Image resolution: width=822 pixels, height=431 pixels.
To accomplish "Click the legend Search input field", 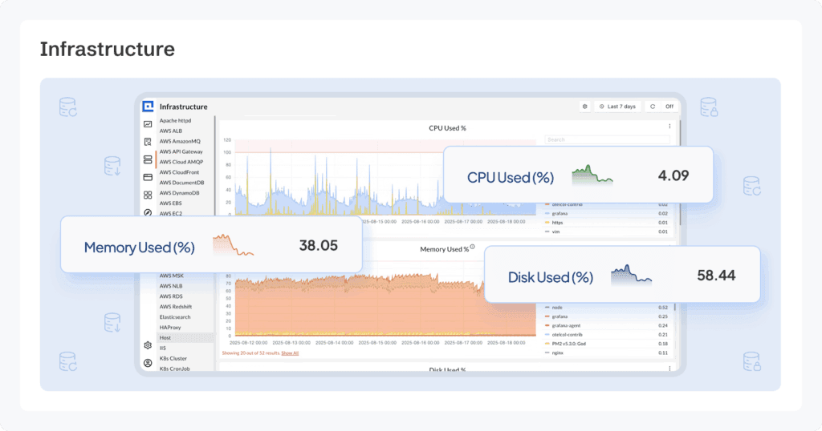I will click(x=606, y=139).
